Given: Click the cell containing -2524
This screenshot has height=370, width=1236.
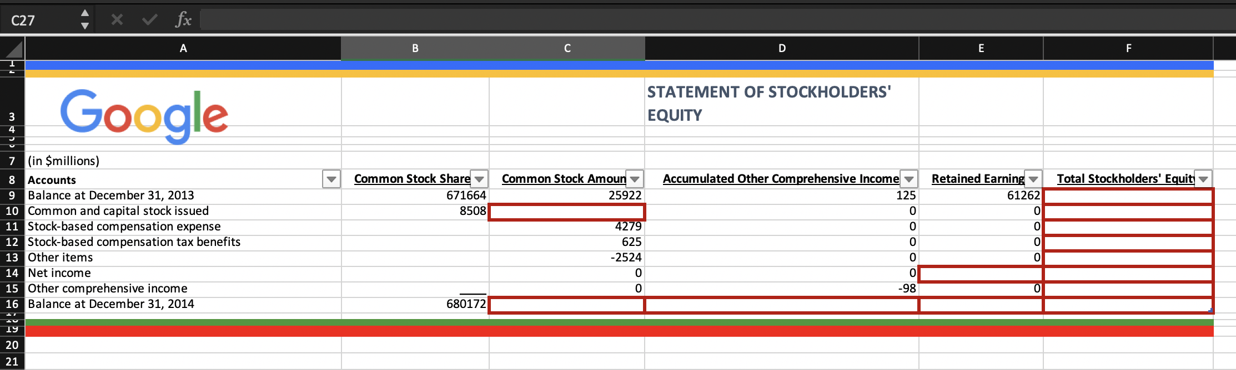Looking at the screenshot, I should point(567,258).
